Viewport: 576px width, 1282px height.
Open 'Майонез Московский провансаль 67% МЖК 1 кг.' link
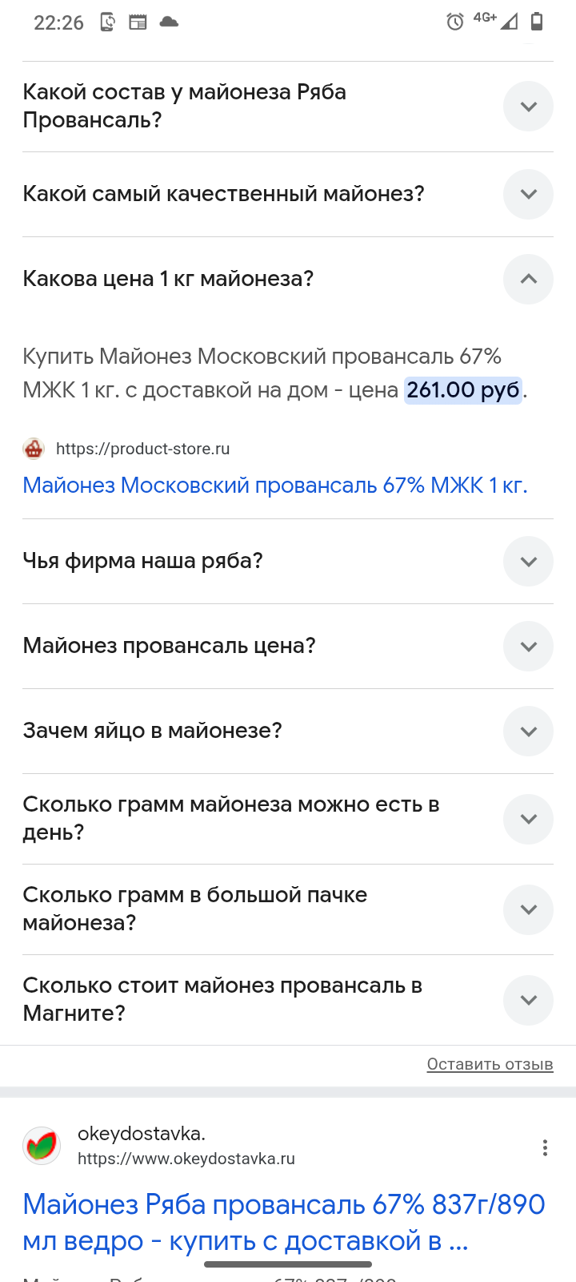275,486
